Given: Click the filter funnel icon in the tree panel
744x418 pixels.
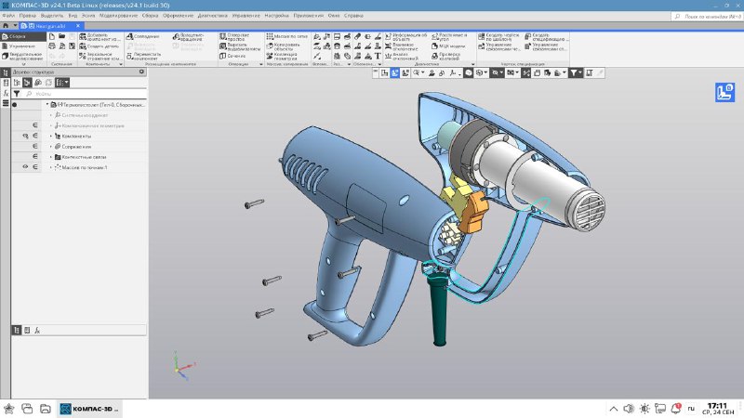Looking at the screenshot, I should click(x=17, y=94).
